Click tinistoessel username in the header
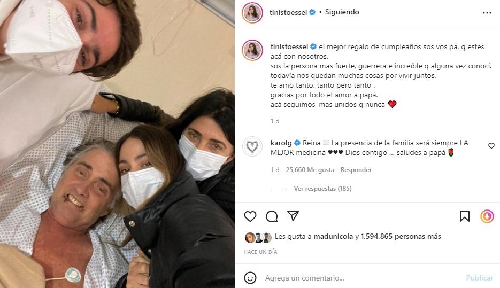This screenshot has width=500, height=288. tap(288, 12)
